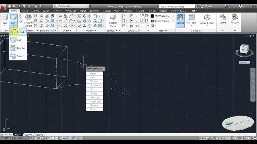This screenshot has width=257, height=144.
Task: Expand the Modify panel
Action: tap(91, 30)
